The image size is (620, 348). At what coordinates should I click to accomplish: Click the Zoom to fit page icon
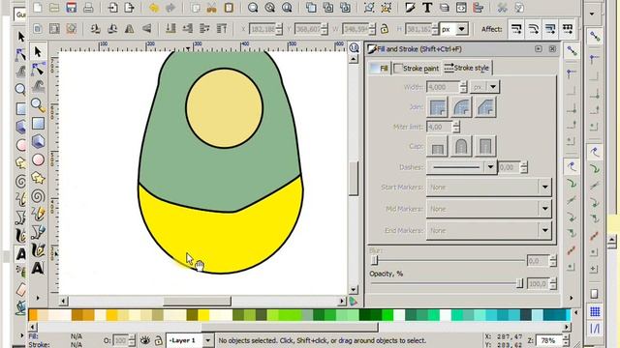click(287, 8)
